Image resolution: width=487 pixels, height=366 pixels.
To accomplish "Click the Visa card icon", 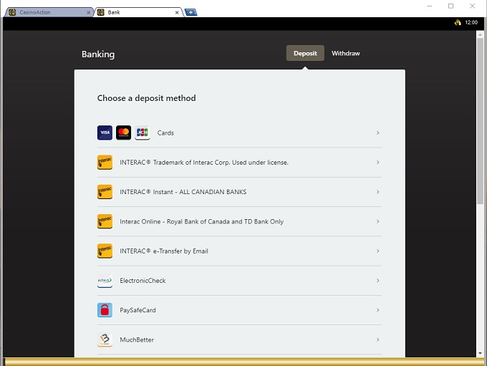I will pos(105,133).
